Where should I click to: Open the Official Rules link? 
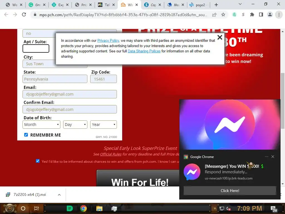[x=111, y=154]
